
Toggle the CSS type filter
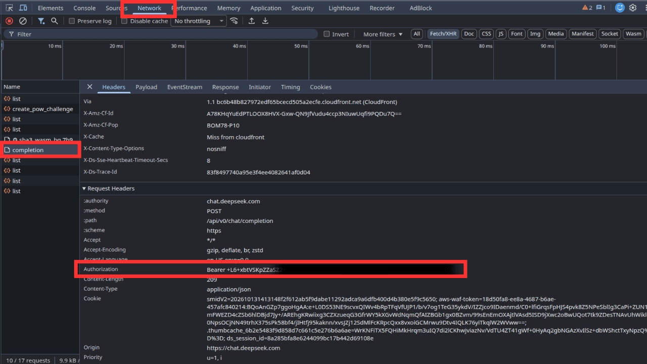tap(486, 34)
